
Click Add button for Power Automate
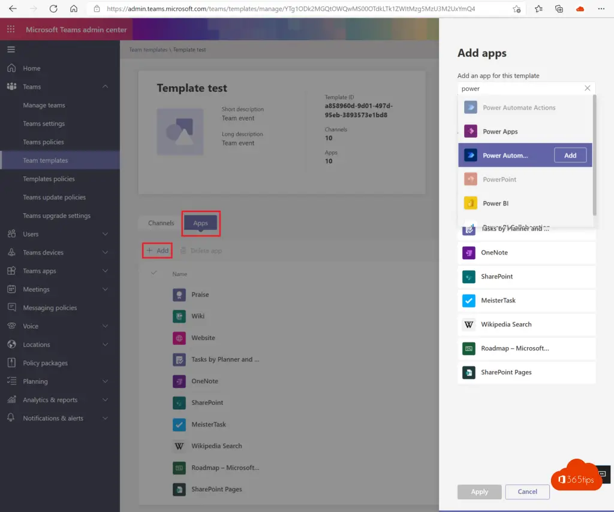(x=570, y=155)
